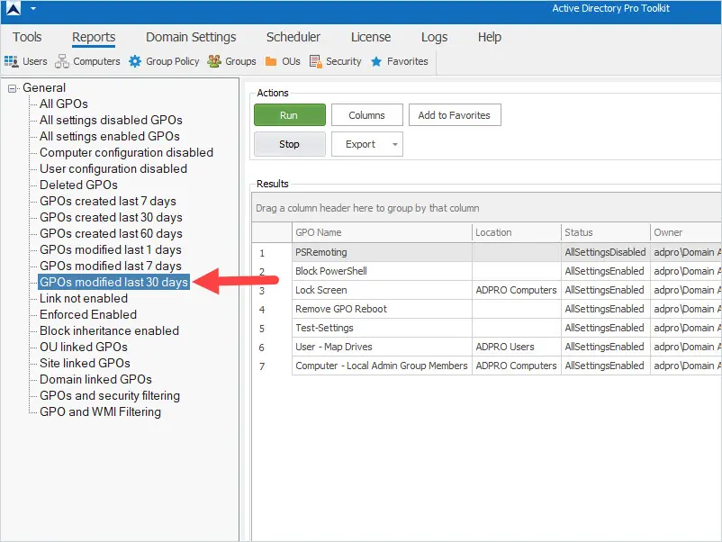Click the Groups people icon
Screen dimensions: 722x542
(x=214, y=61)
